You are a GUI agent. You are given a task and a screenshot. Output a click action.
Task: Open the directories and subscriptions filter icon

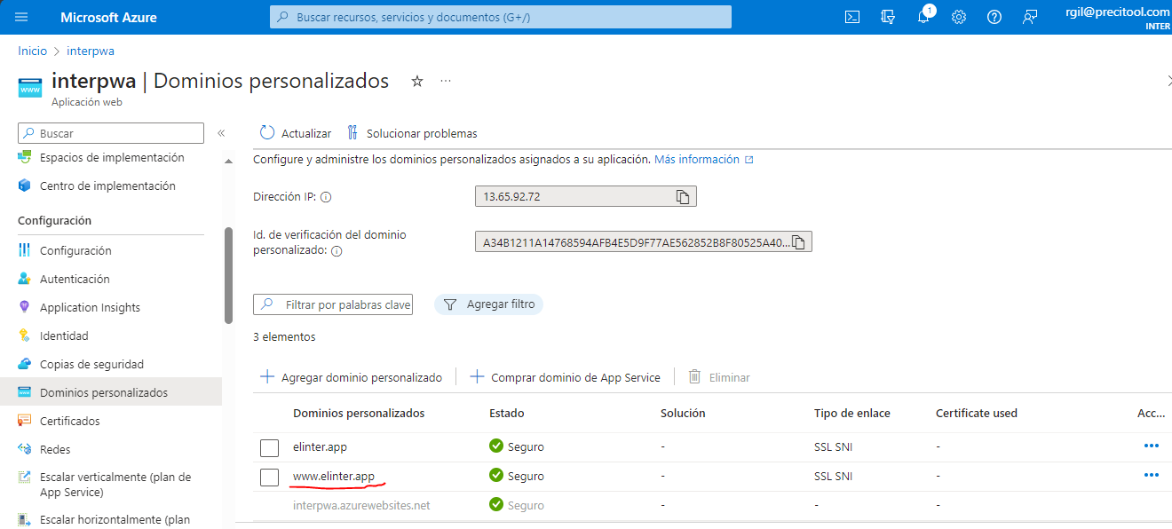pos(887,17)
